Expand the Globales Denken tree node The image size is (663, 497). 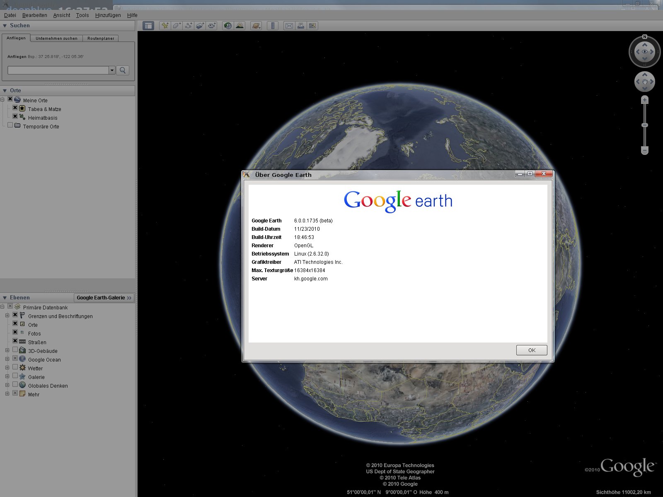tap(7, 385)
